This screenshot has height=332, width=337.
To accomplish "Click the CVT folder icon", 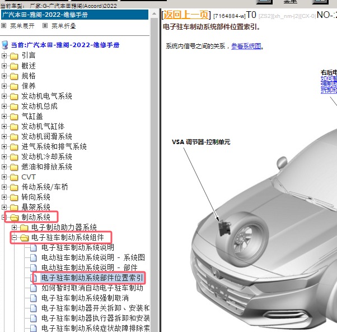I will coord(14,177).
